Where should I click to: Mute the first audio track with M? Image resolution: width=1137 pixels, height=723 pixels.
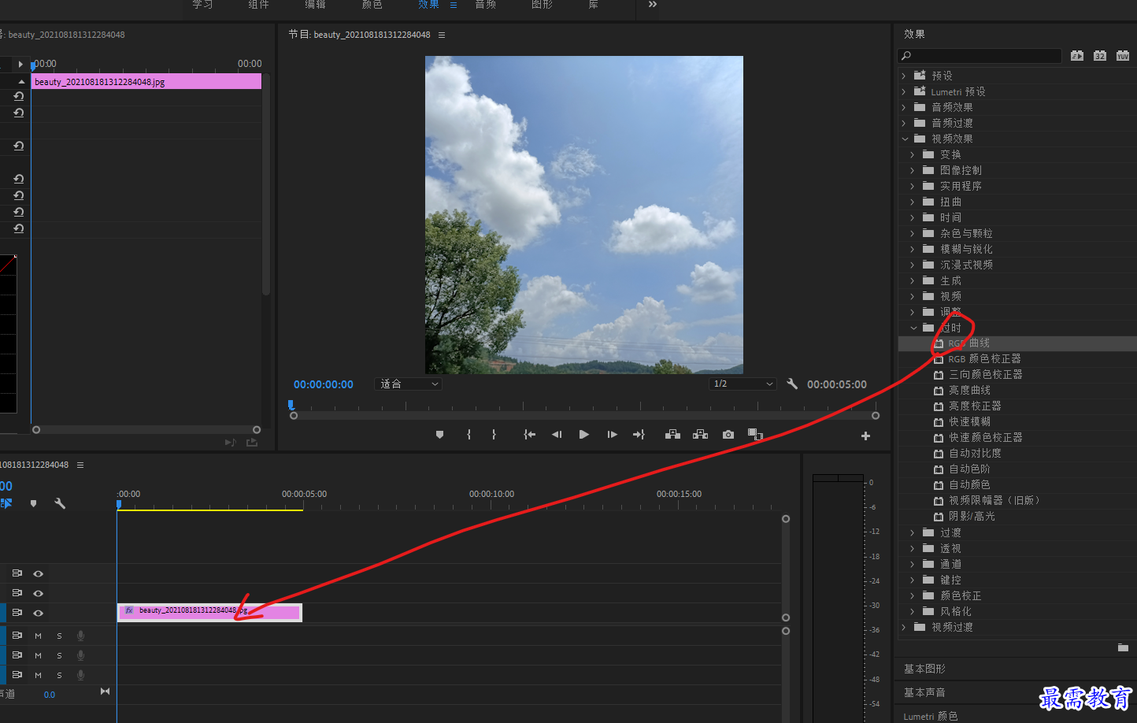coord(38,636)
